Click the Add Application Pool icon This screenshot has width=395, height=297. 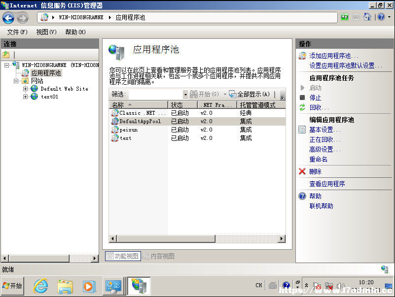point(302,56)
